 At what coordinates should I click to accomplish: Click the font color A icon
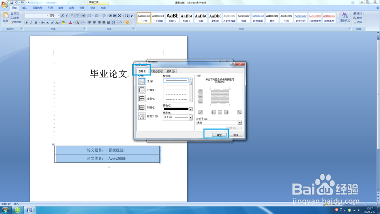pyautogui.click(x=70, y=22)
